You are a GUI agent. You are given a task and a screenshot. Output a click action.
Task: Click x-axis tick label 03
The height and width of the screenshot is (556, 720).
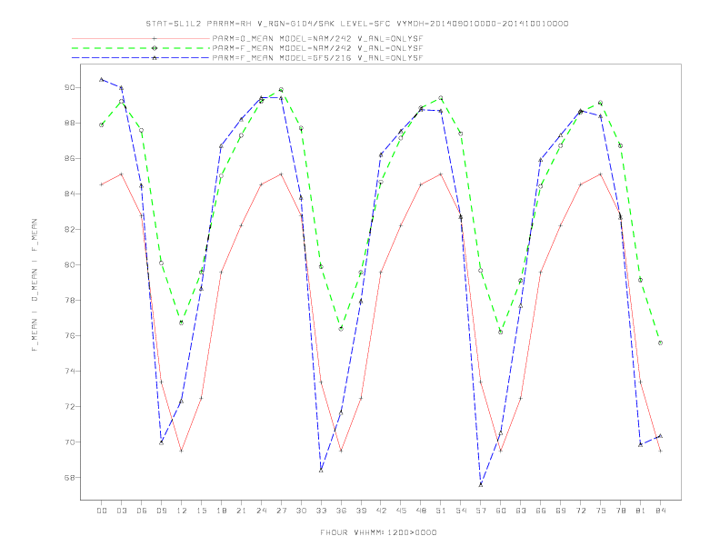point(121,511)
